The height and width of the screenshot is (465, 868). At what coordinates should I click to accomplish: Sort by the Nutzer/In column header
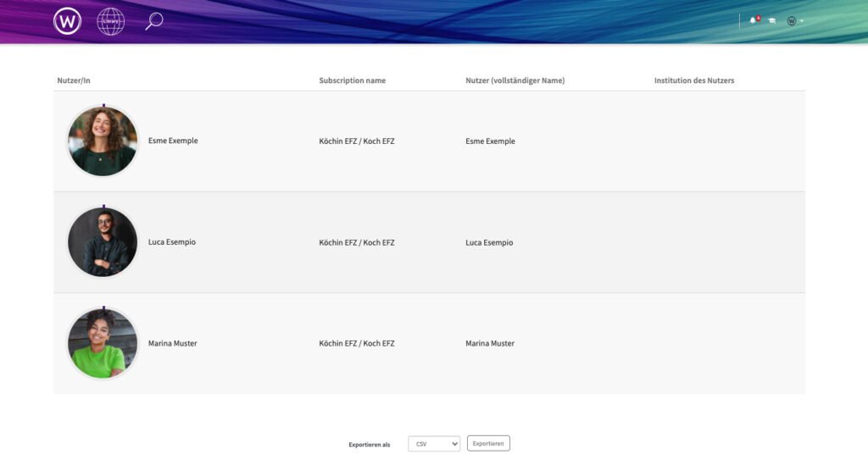[x=74, y=80]
